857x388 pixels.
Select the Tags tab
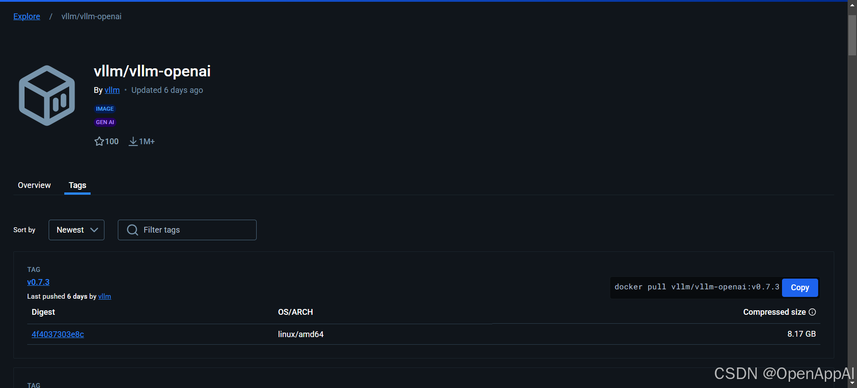[x=78, y=185]
